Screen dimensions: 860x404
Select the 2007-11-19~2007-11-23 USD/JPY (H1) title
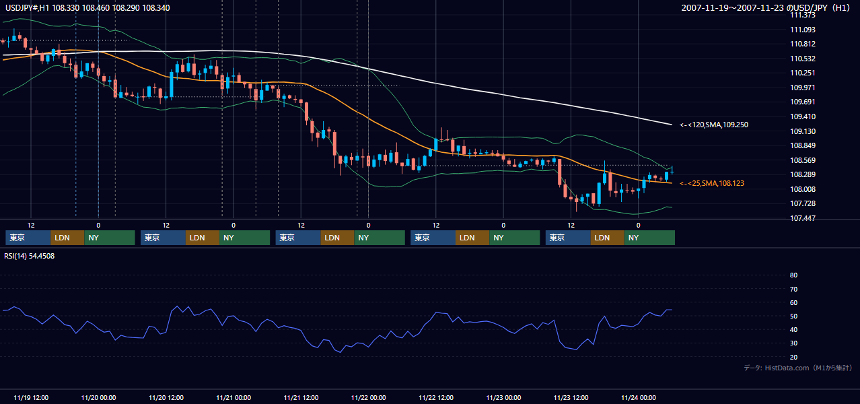point(767,8)
